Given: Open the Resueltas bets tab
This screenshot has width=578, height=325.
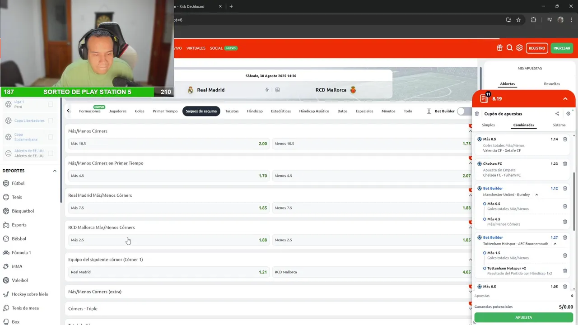Looking at the screenshot, I should click(552, 84).
